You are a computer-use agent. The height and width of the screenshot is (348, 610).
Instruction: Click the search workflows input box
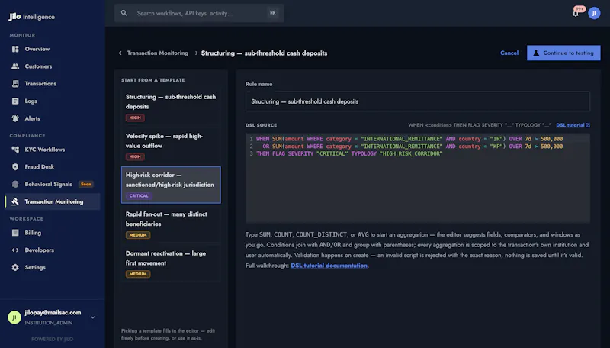[199, 13]
